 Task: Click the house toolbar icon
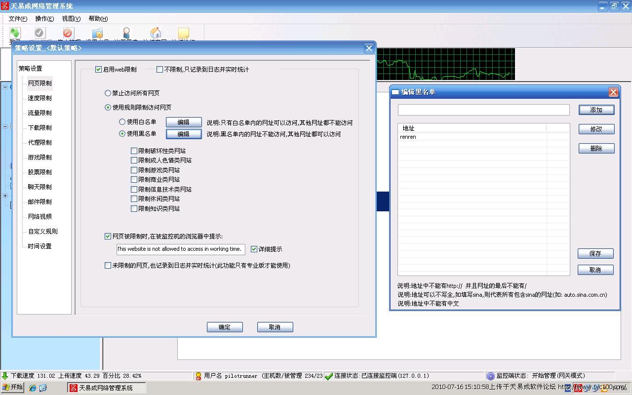(x=156, y=33)
